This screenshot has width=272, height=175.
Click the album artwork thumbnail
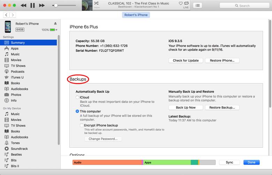[87, 5]
